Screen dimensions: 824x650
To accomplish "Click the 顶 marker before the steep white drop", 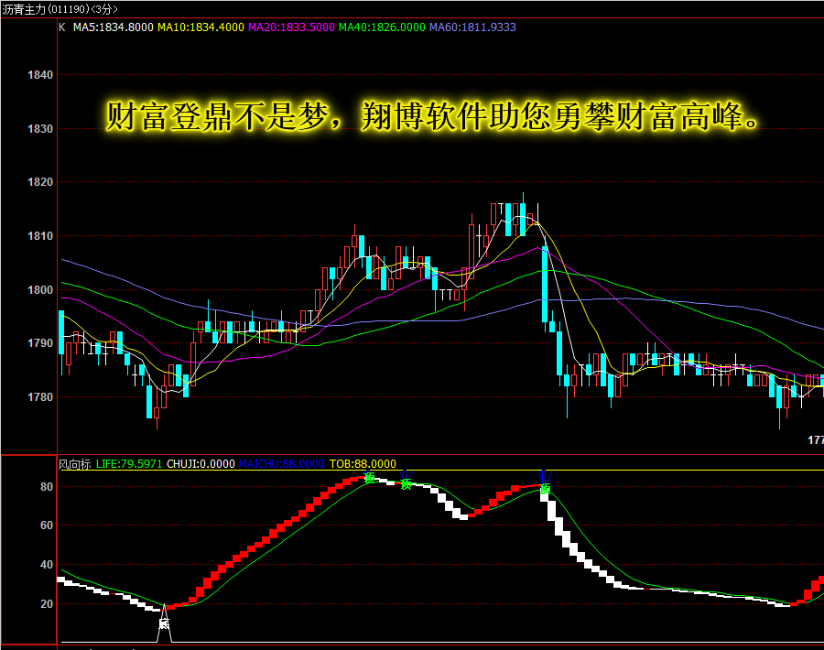I will [546, 489].
